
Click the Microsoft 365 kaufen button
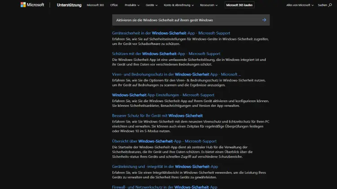(x=239, y=5)
